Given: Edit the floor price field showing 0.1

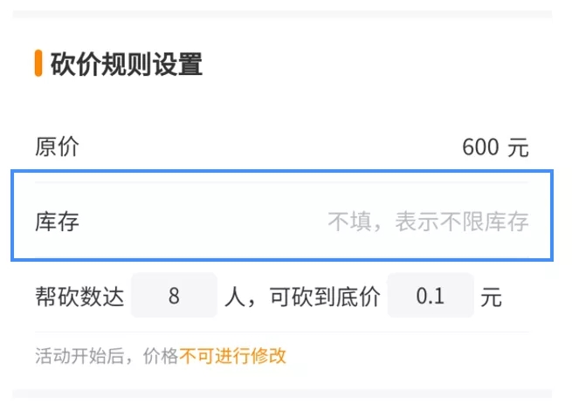Looking at the screenshot, I should click(430, 296).
